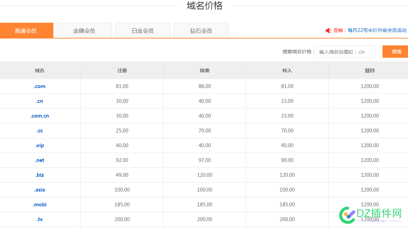
Task: Select .mobi transfer price 185.00
Action: click(x=287, y=205)
